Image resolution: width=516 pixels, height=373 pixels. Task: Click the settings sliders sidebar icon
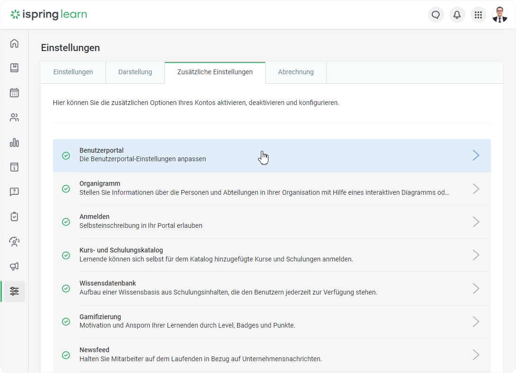click(14, 291)
